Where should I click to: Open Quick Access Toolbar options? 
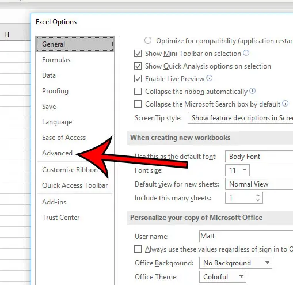(x=75, y=185)
